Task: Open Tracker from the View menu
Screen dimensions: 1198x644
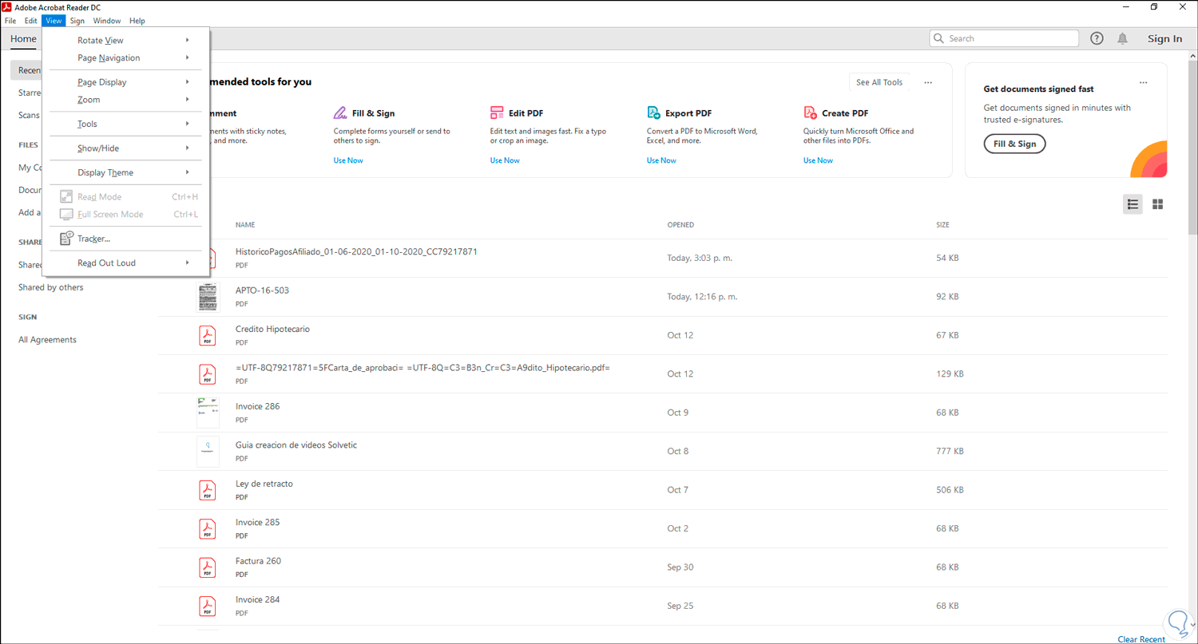Action: pos(93,239)
